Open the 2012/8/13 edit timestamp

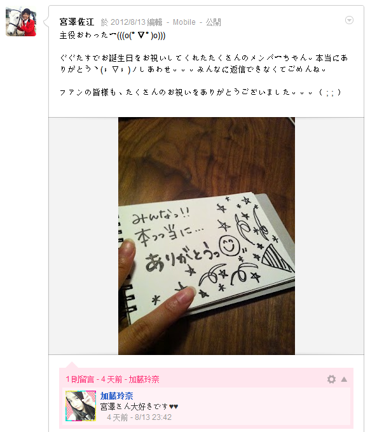point(132,22)
